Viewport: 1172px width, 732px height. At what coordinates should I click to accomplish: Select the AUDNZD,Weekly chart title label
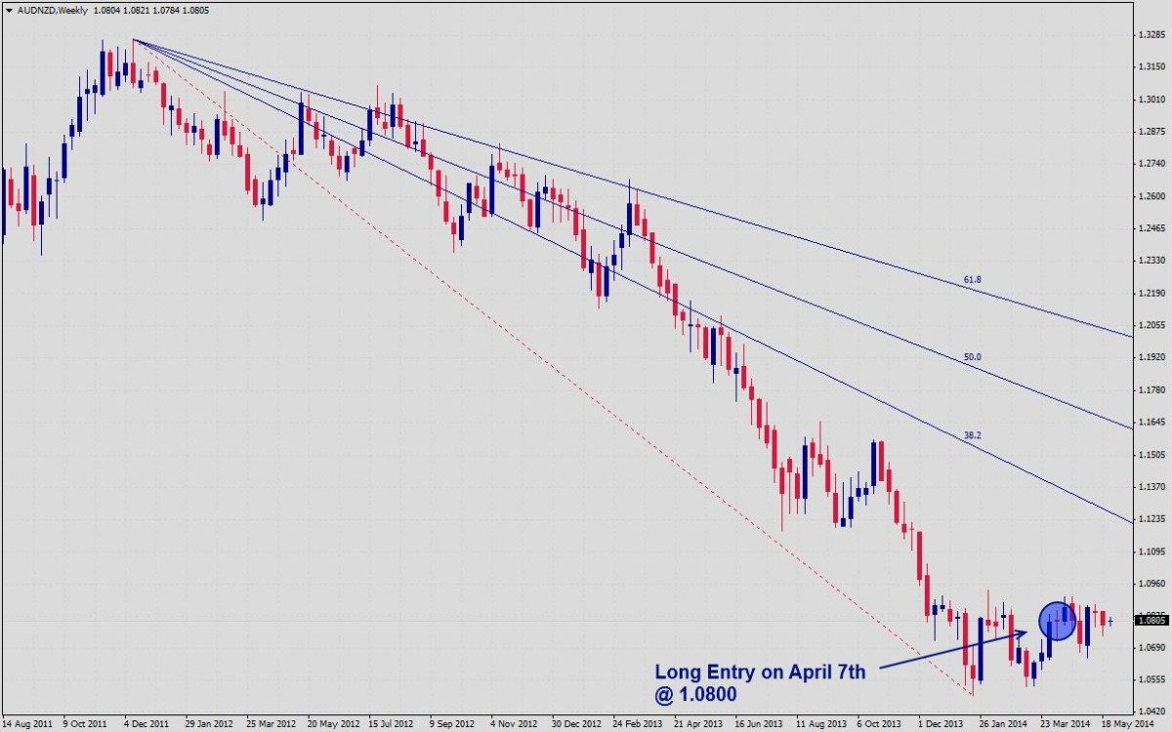pos(51,10)
